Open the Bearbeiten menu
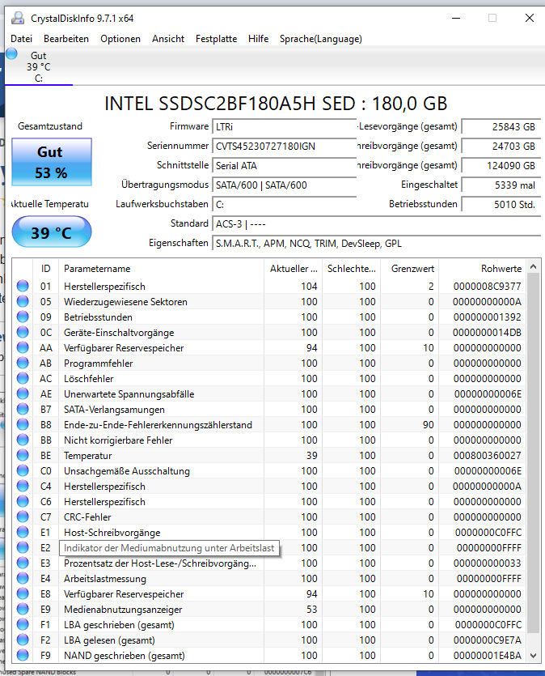 point(66,39)
